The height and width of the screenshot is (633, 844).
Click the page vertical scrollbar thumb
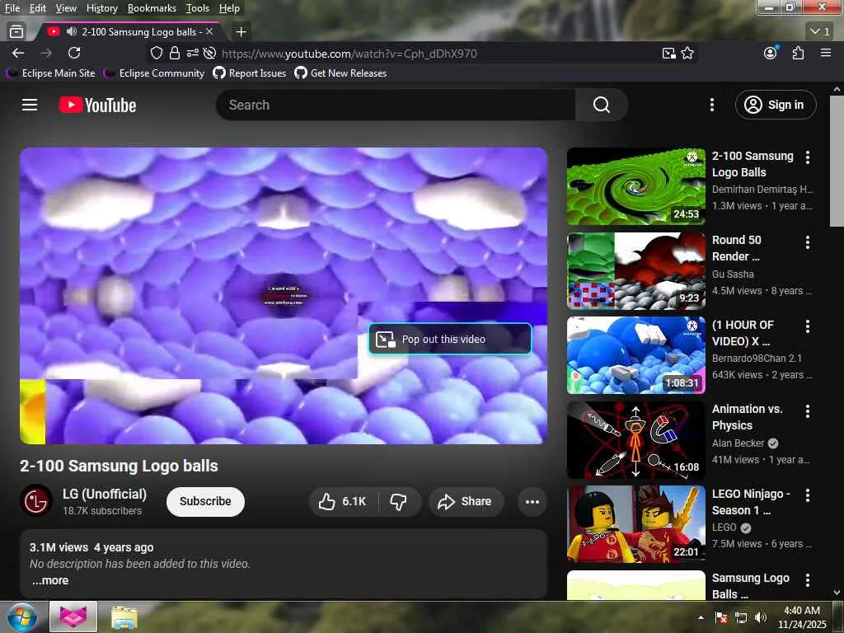pos(837,161)
